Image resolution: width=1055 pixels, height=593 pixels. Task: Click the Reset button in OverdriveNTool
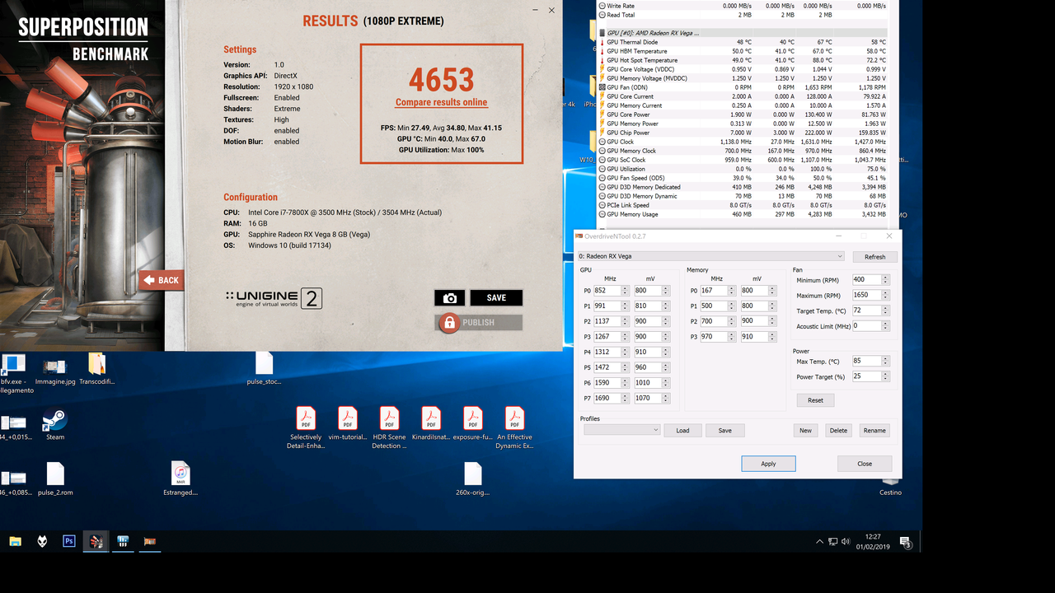815,400
